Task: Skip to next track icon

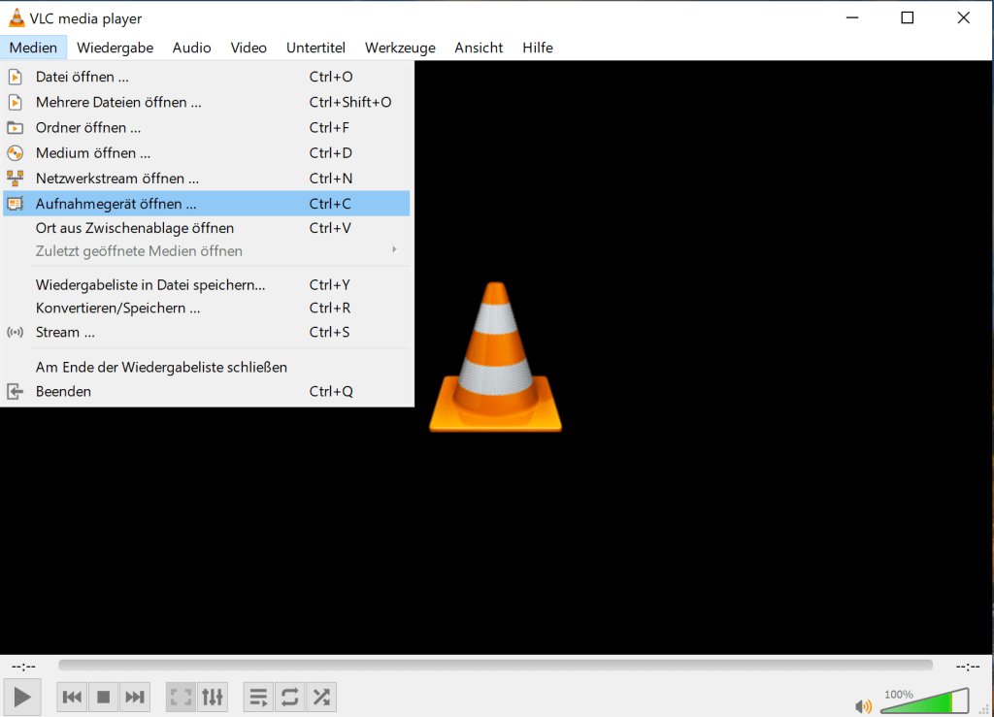Action: click(135, 697)
